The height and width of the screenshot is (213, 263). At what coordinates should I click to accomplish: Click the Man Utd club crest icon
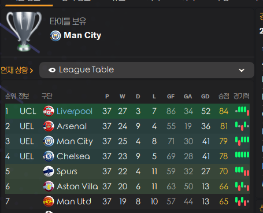click(49, 201)
